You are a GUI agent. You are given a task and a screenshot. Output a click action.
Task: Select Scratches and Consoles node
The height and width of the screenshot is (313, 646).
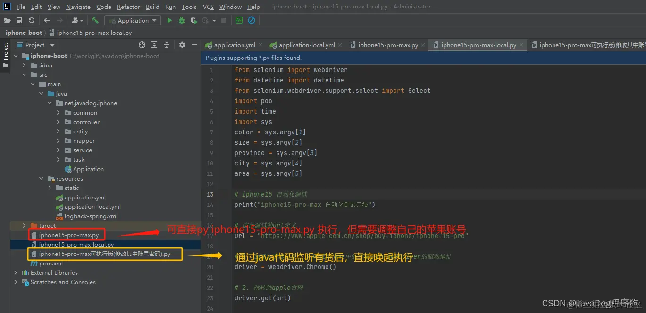click(x=63, y=282)
